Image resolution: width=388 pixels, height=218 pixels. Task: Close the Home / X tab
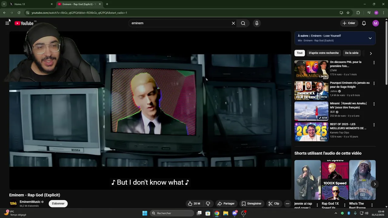52,4
